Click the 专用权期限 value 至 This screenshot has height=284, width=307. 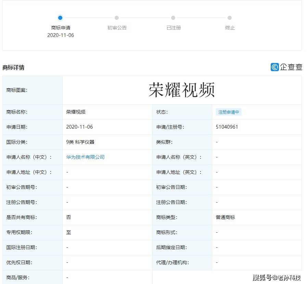68,232
